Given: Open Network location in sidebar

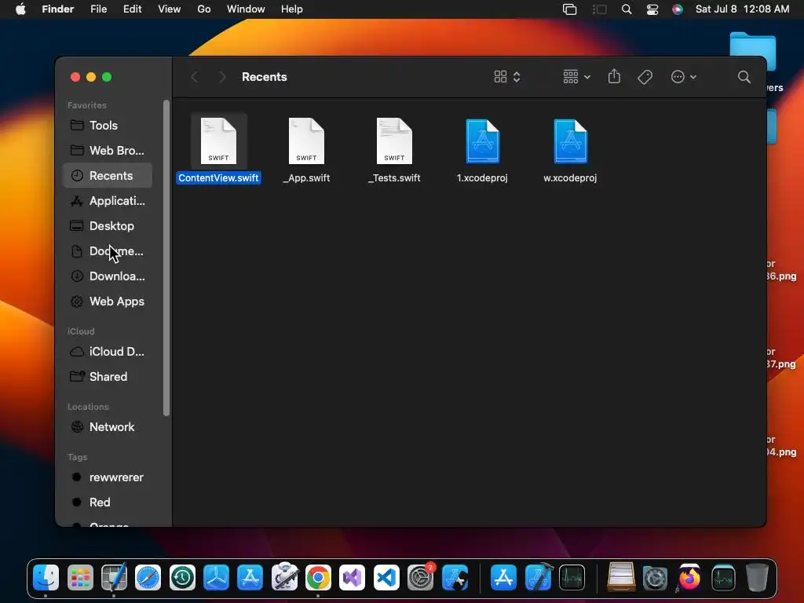Looking at the screenshot, I should pyautogui.click(x=107, y=426).
